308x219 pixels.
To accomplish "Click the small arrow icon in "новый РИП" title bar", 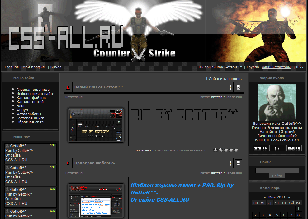I will click(230, 87).
